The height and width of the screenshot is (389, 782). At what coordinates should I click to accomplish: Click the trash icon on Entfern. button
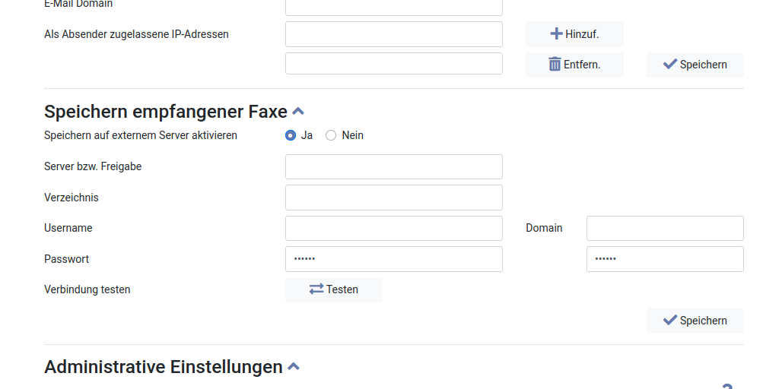click(555, 65)
